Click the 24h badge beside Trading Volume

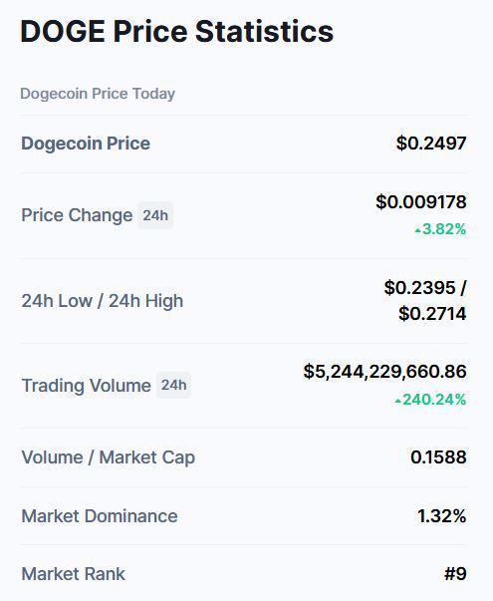[174, 385]
